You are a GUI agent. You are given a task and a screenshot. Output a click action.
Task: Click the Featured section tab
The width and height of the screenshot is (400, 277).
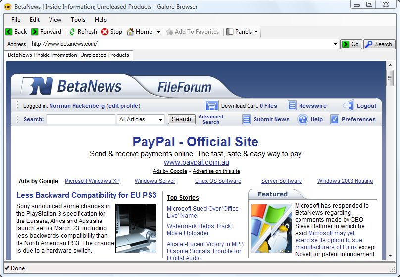point(273,194)
